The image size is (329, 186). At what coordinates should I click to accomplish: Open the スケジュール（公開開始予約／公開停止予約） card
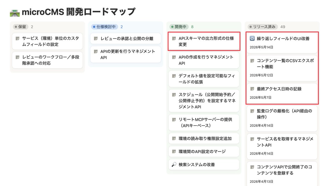coord(204,101)
